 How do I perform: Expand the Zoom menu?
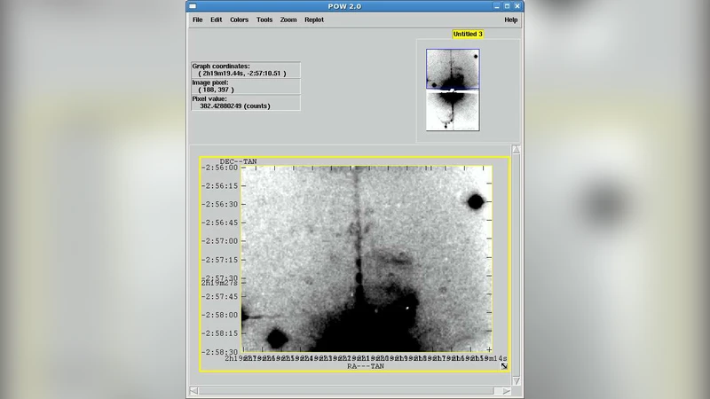pyautogui.click(x=288, y=20)
